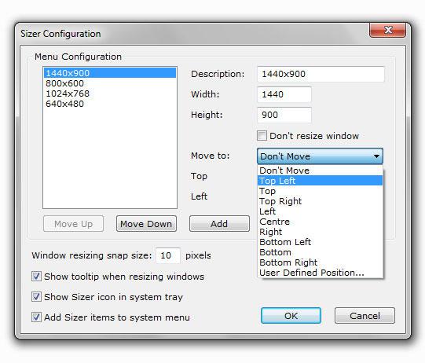Click the Width input field
The width and height of the screenshot is (425, 363).
click(284, 94)
